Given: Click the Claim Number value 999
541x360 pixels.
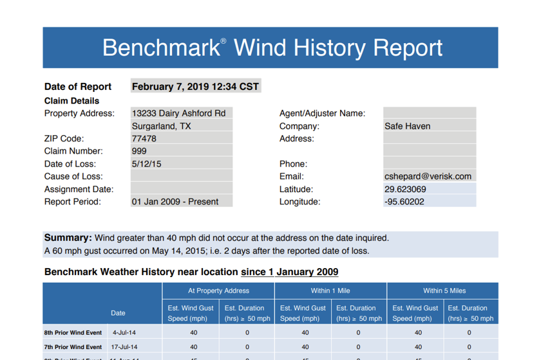Looking at the screenshot, I should [182, 151].
